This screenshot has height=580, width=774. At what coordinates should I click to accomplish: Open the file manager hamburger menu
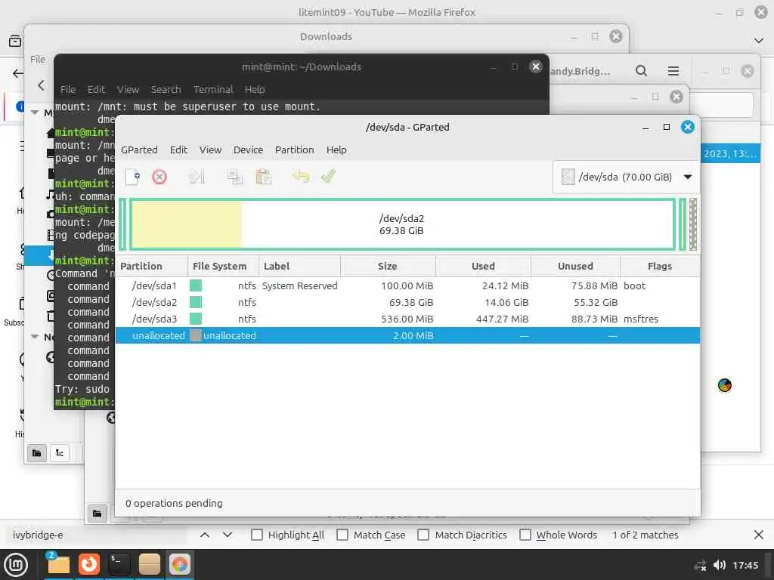[673, 71]
